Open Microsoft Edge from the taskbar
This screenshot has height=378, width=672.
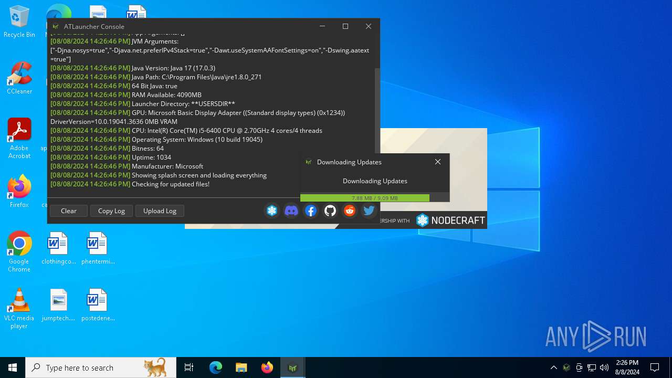click(x=216, y=367)
